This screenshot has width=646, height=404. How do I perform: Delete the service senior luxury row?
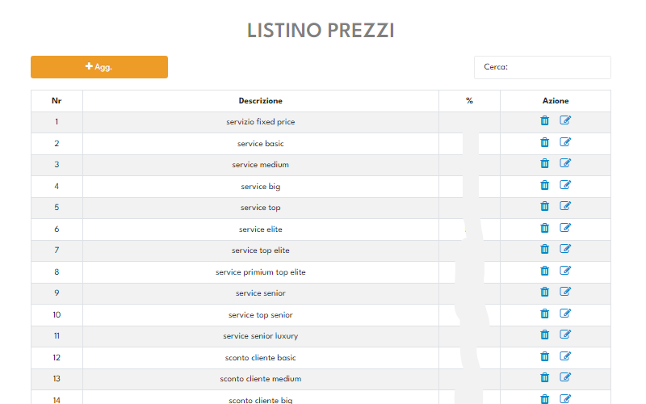click(x=544, y=335)
